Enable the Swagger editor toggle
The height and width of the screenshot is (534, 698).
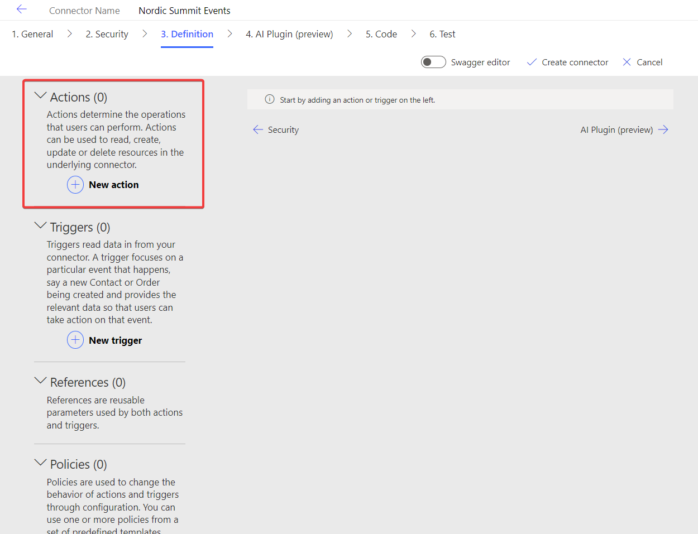(x=433, y=62)
